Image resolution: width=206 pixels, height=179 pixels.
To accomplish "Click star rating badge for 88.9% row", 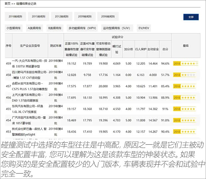I will (x=184, y=98).
